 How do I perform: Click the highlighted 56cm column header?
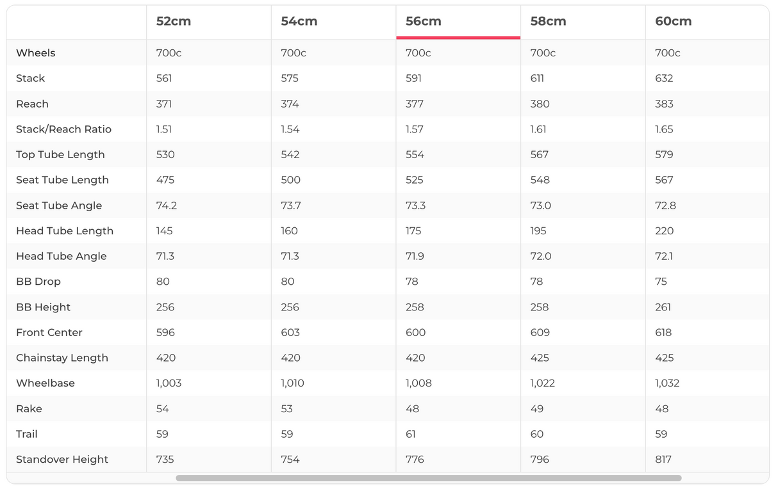[x=424, y=21]
